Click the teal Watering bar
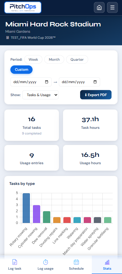122x274 pixels. pos(77,220)
